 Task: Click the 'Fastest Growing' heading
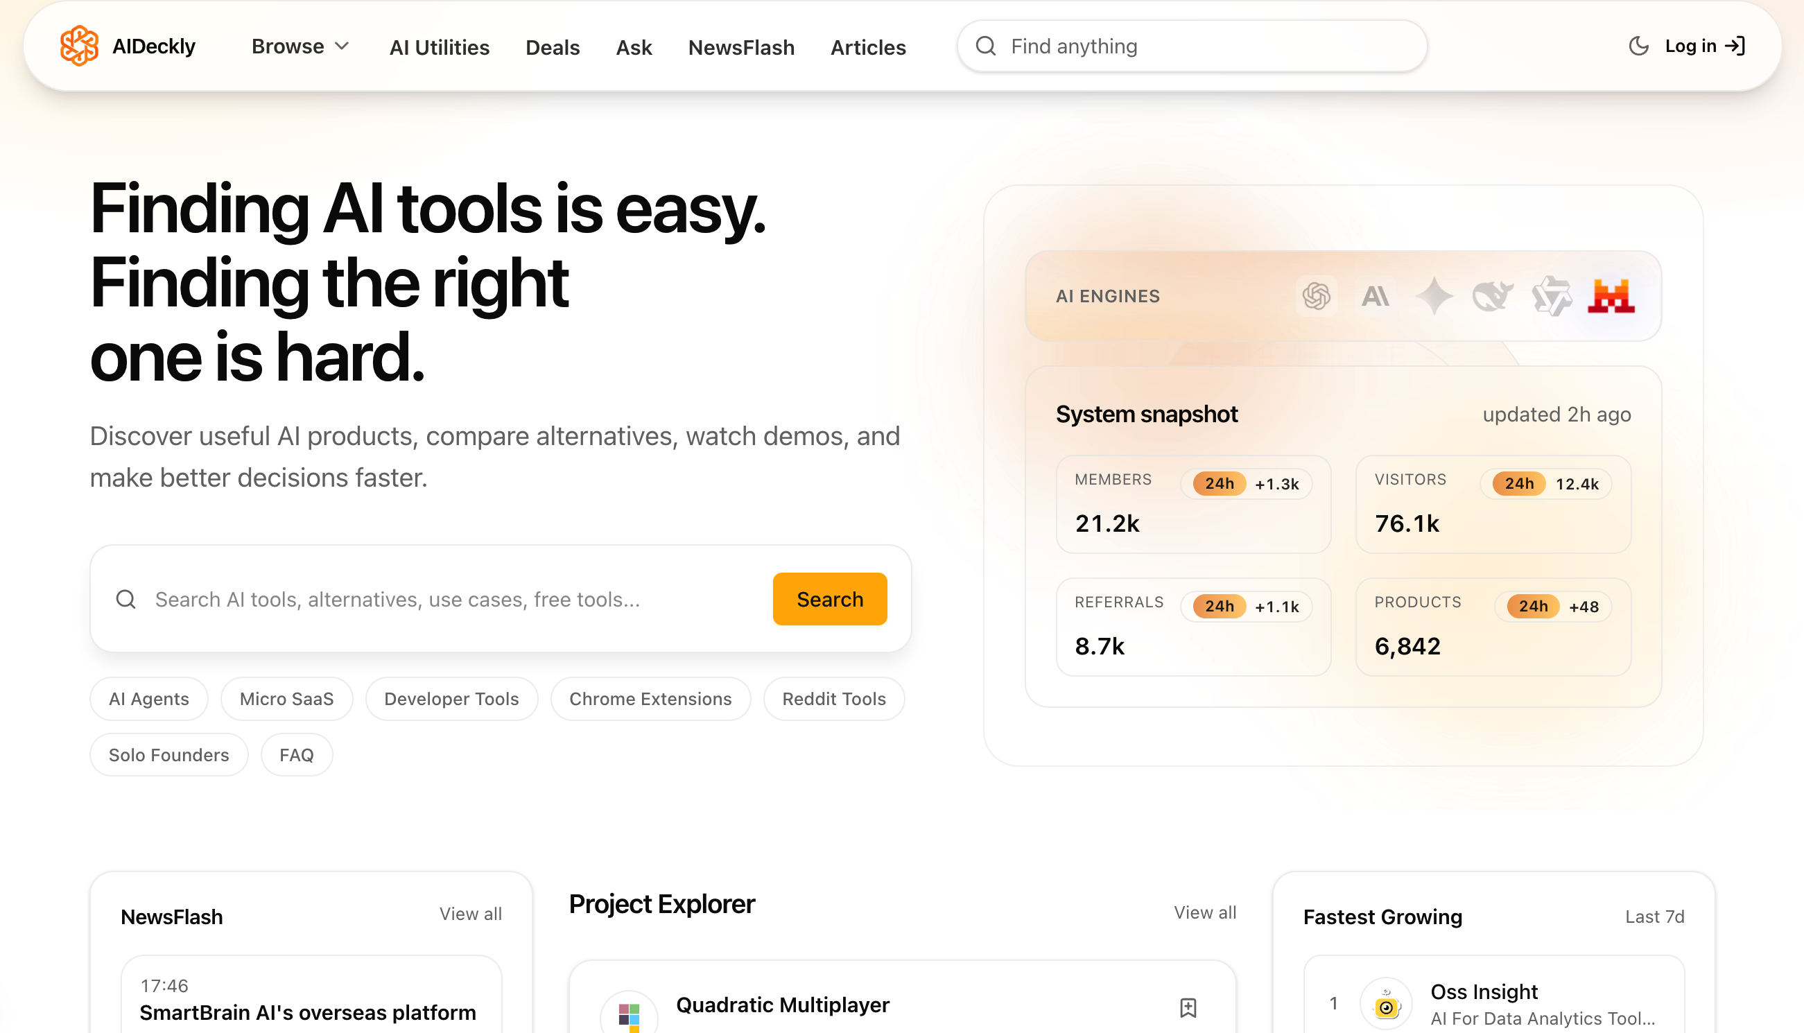(x=1382, y=917)
